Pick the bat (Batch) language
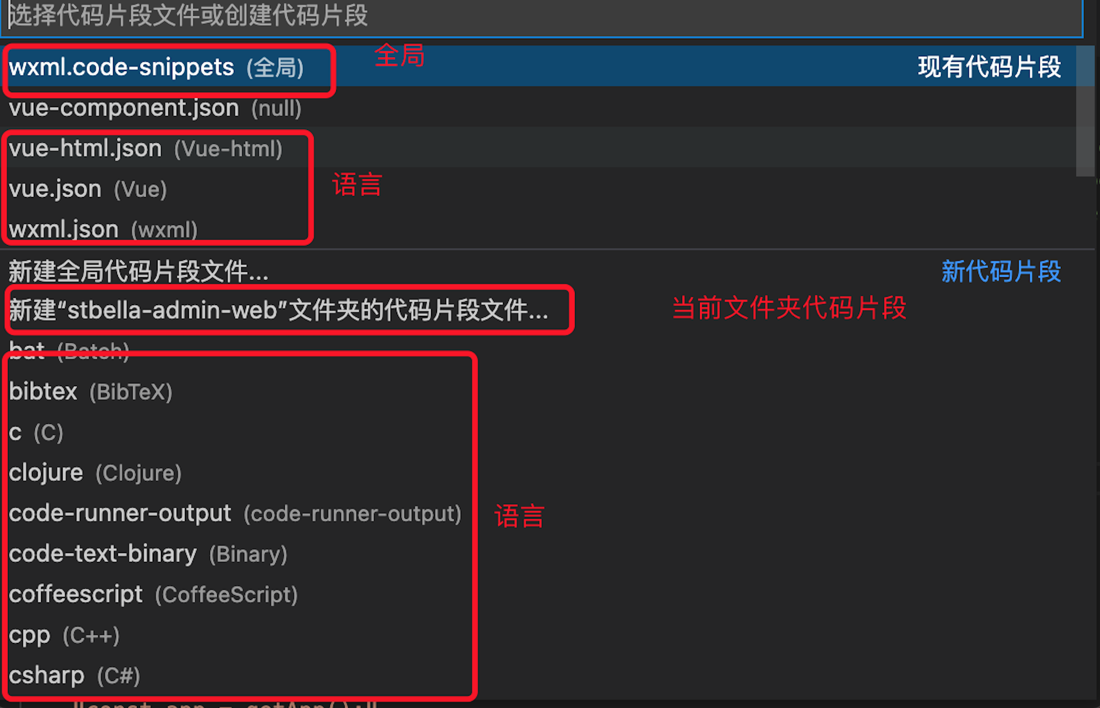Image resolution: width=1100 pixels, height=708 pixels. (x=538, y=351)
